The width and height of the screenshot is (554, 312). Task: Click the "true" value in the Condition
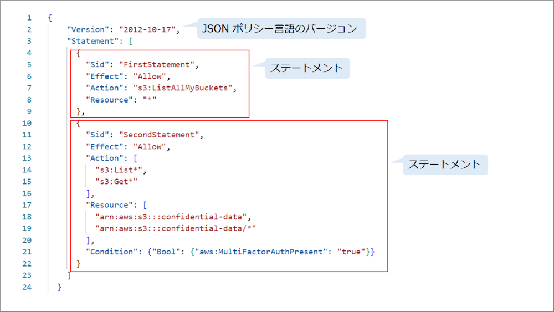pyautogui.click(x=350, y=252)
